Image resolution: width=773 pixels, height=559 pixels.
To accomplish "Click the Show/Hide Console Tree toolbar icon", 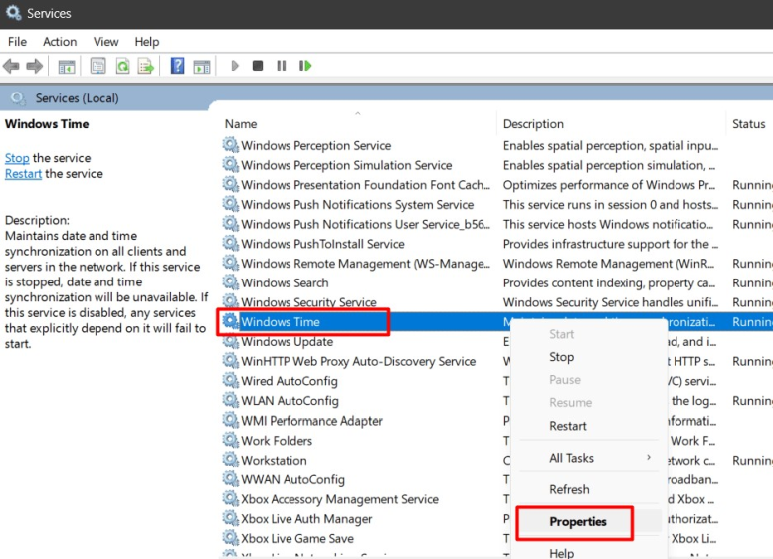I will (x=67, y=66).
